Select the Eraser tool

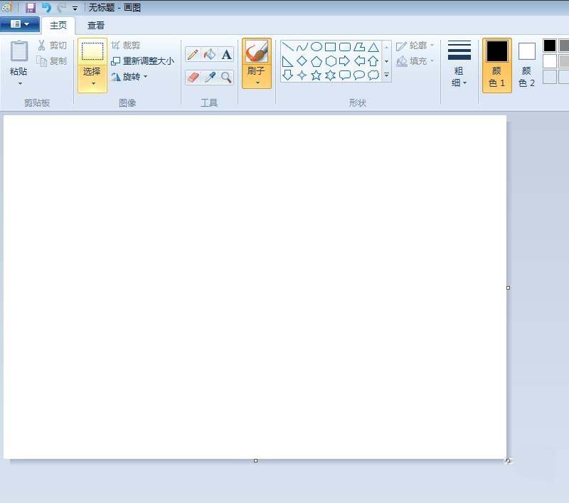click(x=193, y=77)
